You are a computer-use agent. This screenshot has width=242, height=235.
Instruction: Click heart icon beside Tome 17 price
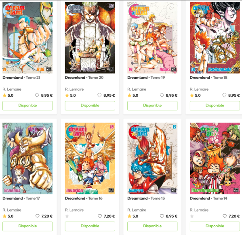(37, 216)
